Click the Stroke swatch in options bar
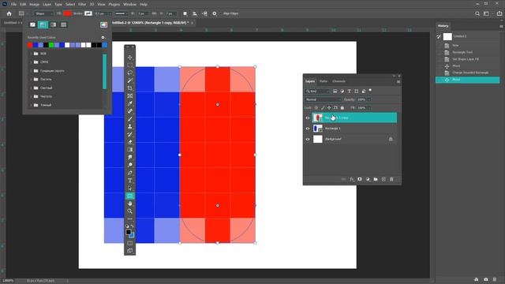 tap(88, 13)
